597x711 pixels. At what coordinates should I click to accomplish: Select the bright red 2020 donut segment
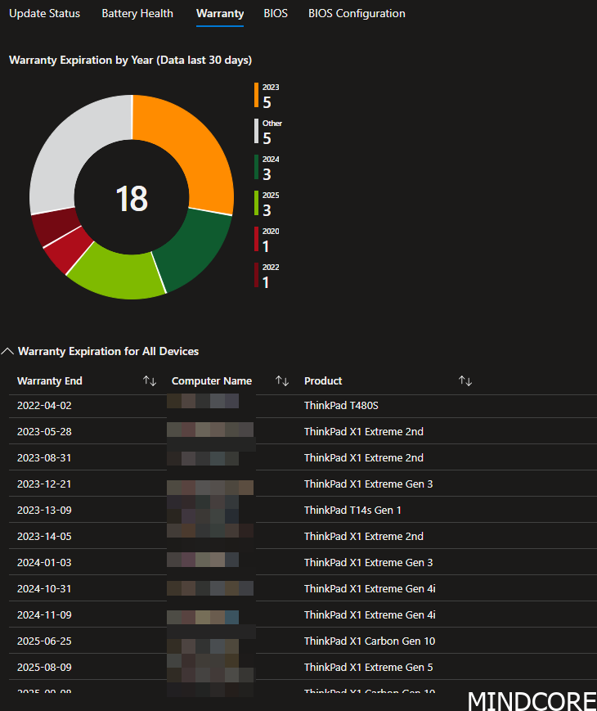68,250
